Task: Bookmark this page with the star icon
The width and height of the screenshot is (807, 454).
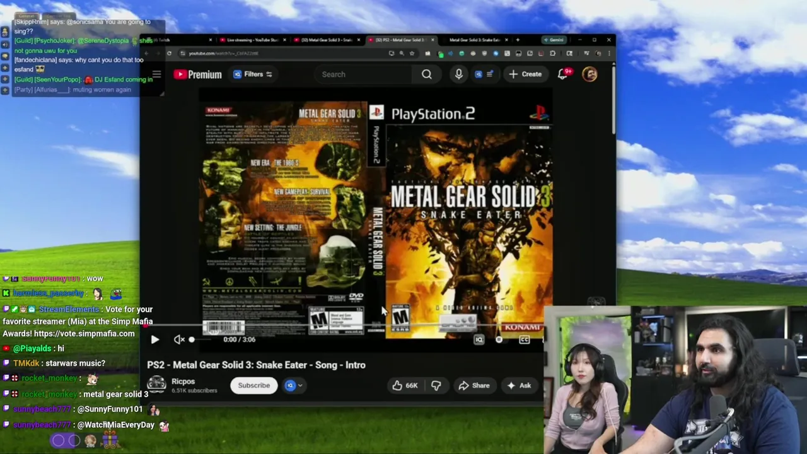Action: coord(412,54)
